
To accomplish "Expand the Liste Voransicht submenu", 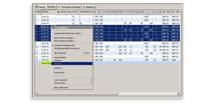I will (x=91, y=80).
